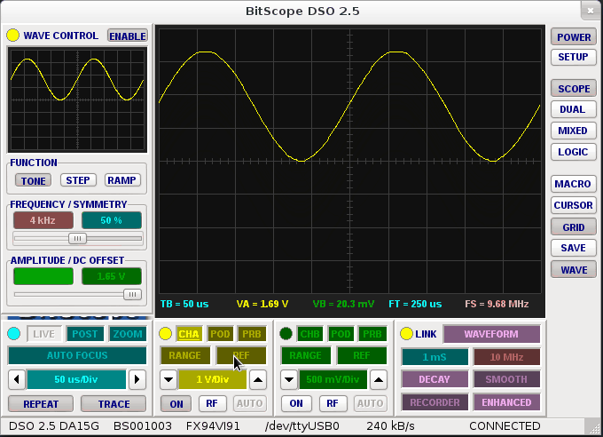
Task: Click the yellow Wave Control indicator light
Action: tap(12, 36)
